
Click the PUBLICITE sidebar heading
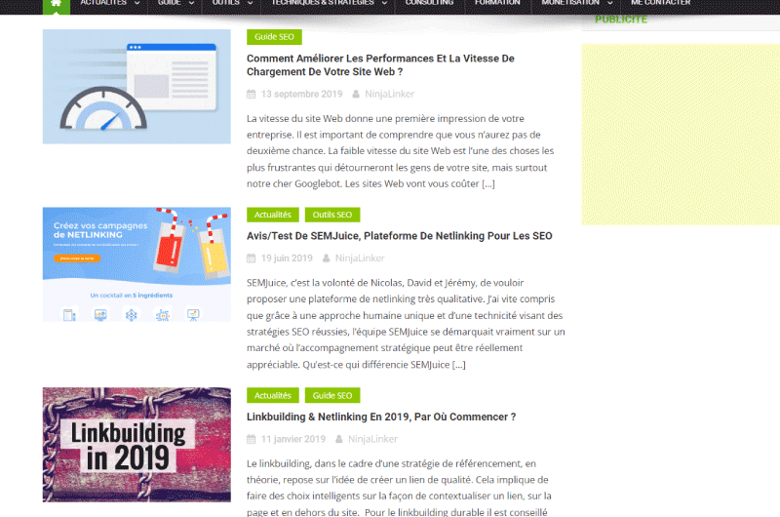click(621, 20)
